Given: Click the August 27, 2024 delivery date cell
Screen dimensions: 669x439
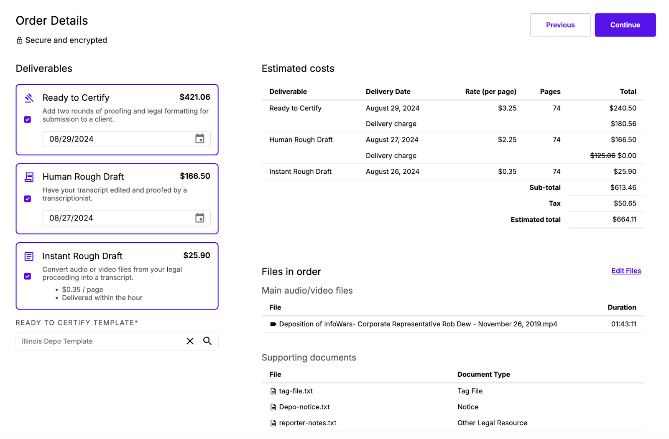Looking at the screenshot, I should (x=392, y=140).
